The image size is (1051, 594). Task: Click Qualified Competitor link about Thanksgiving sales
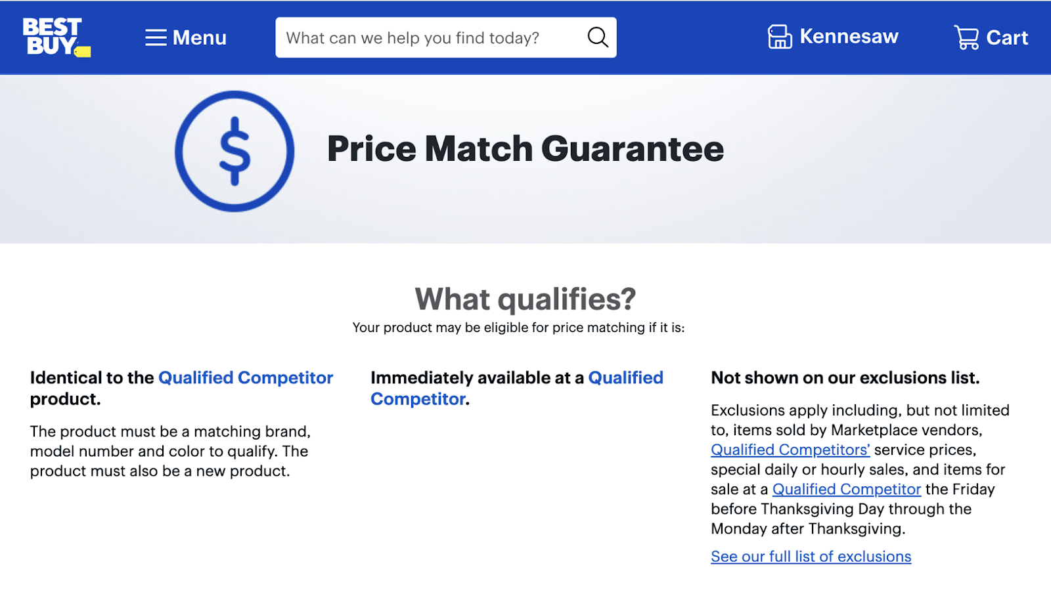point(846,489)
